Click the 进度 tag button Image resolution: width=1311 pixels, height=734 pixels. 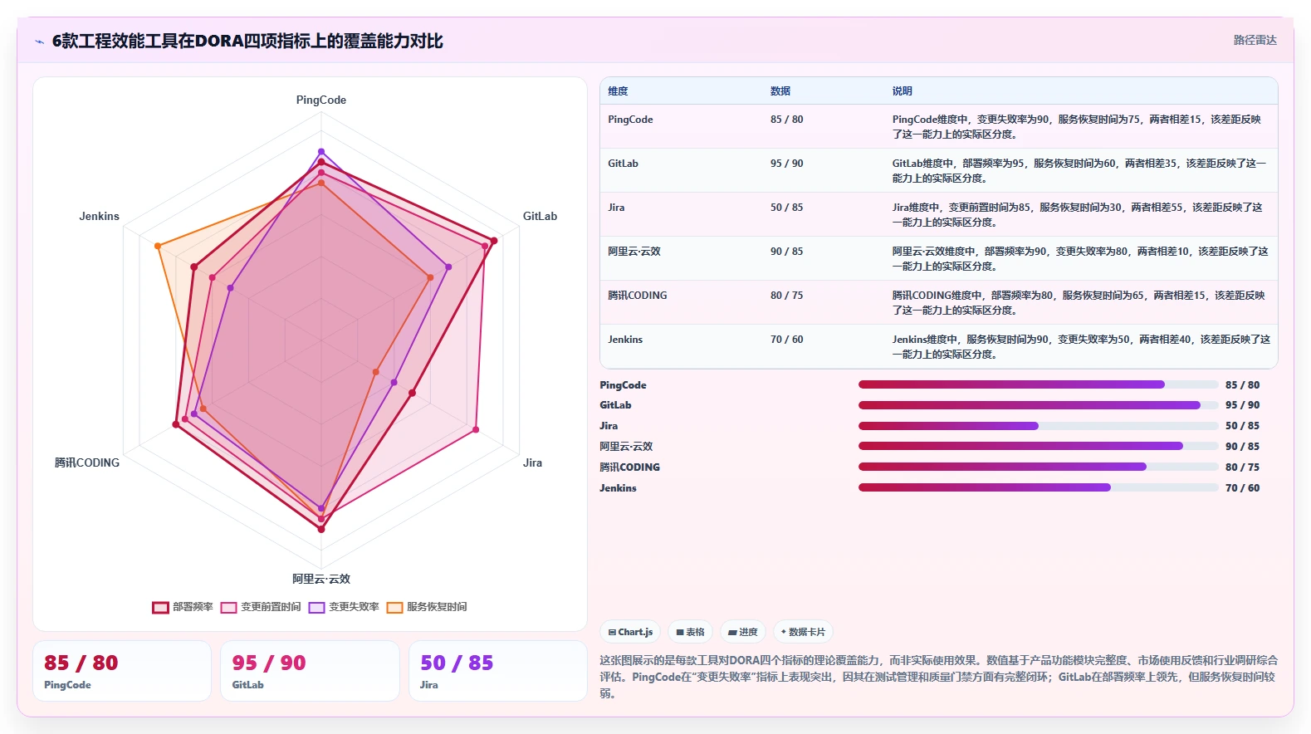click(743, 632)
